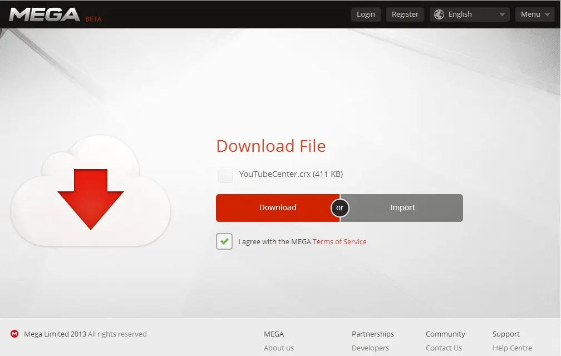Click the small red Mega footer logo

[x=14, y=334]
